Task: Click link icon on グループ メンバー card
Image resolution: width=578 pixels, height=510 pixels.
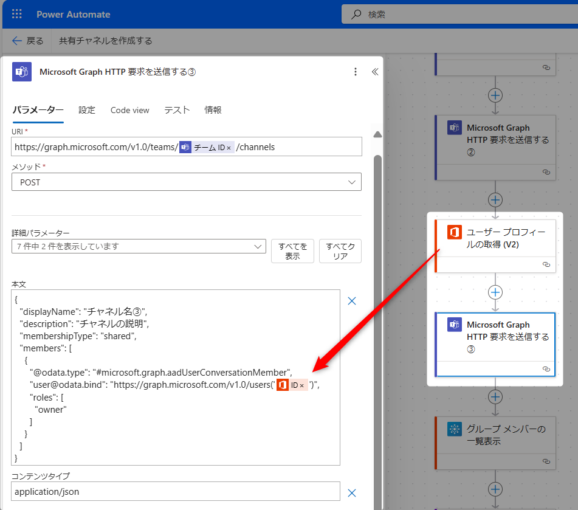Action: click(546, 461)
